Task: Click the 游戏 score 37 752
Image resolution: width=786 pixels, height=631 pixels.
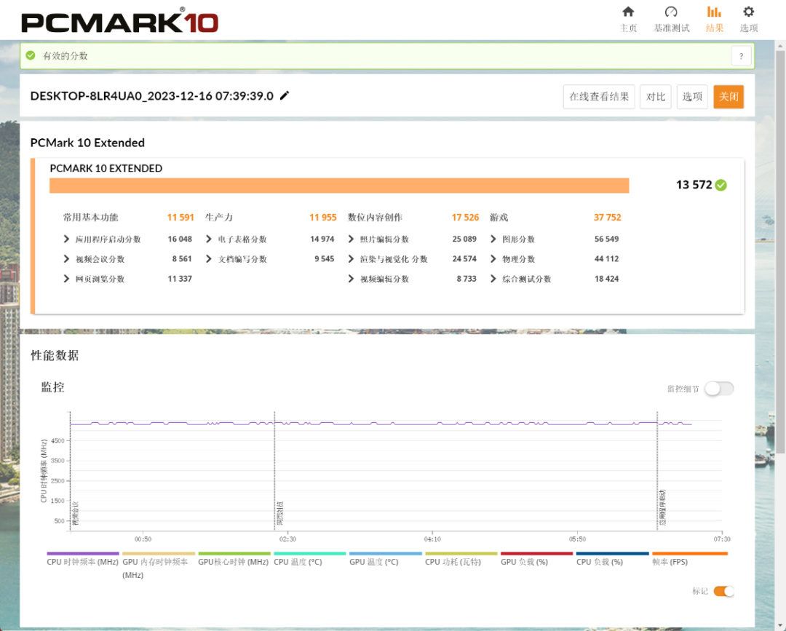Action: (x=607, y=218)
